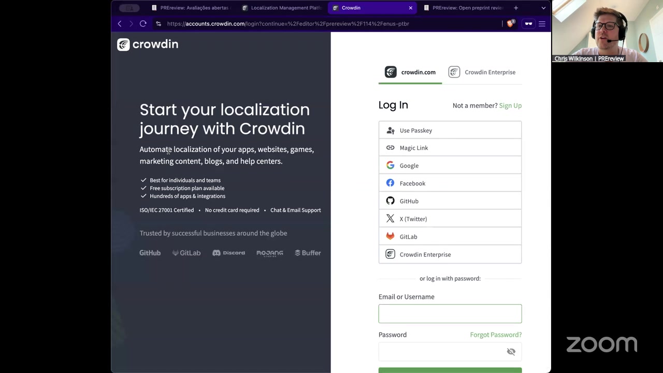The width and height of the screenshot is (663, 373).
Task: Toggle password visibility eye icon
Action: pos(511,352)
